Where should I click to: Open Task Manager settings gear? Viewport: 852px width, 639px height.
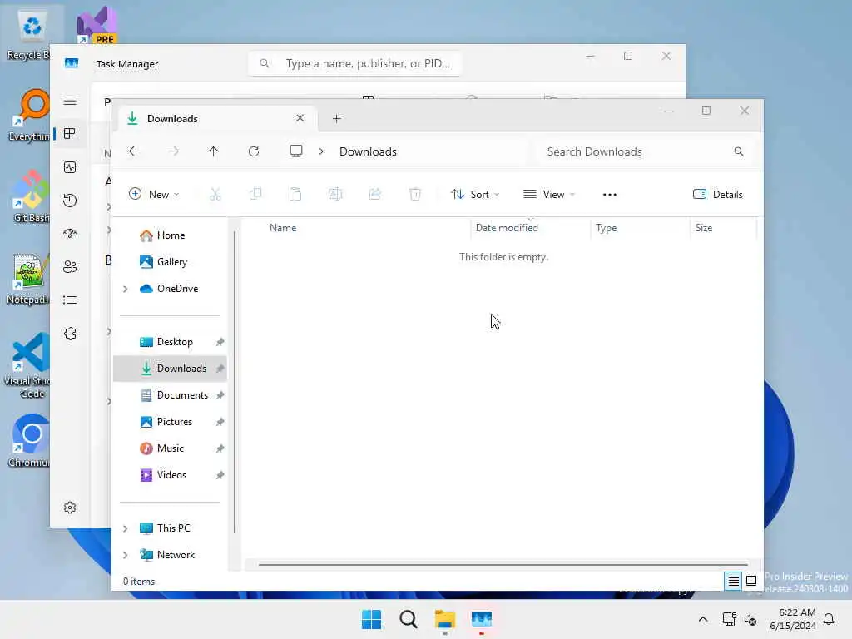coord(70,508)
